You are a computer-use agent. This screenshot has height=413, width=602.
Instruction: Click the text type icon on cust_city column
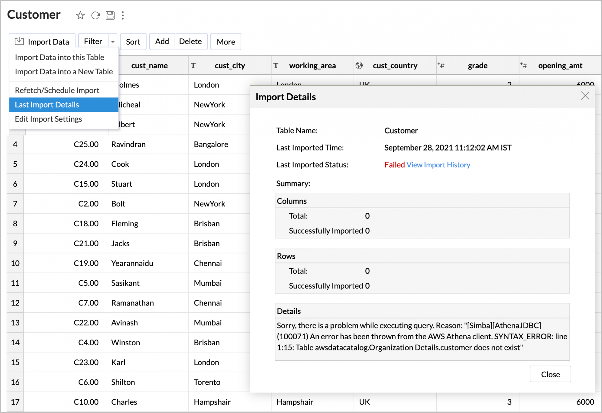(193, 65)
